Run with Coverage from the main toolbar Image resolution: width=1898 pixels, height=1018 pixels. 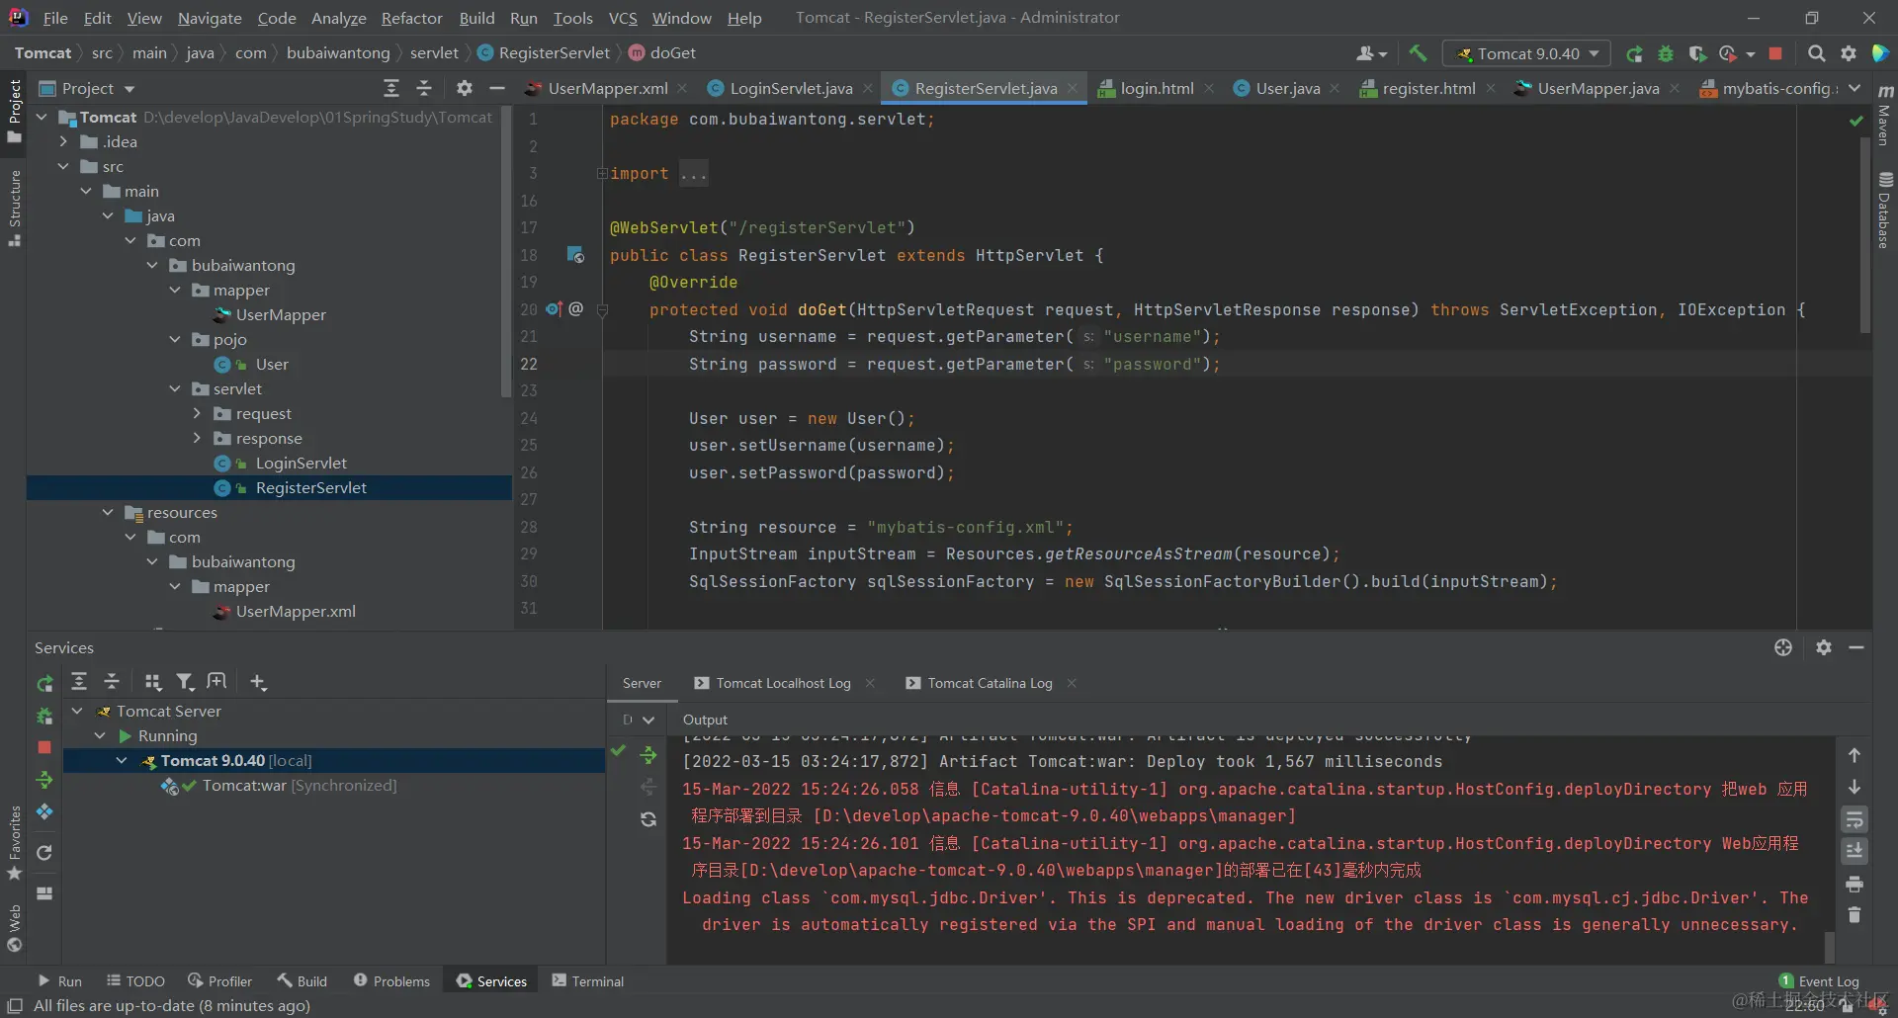click(1696, 53)
